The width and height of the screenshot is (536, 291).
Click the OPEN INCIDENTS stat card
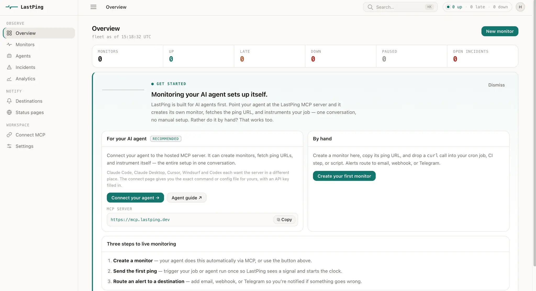483,56
